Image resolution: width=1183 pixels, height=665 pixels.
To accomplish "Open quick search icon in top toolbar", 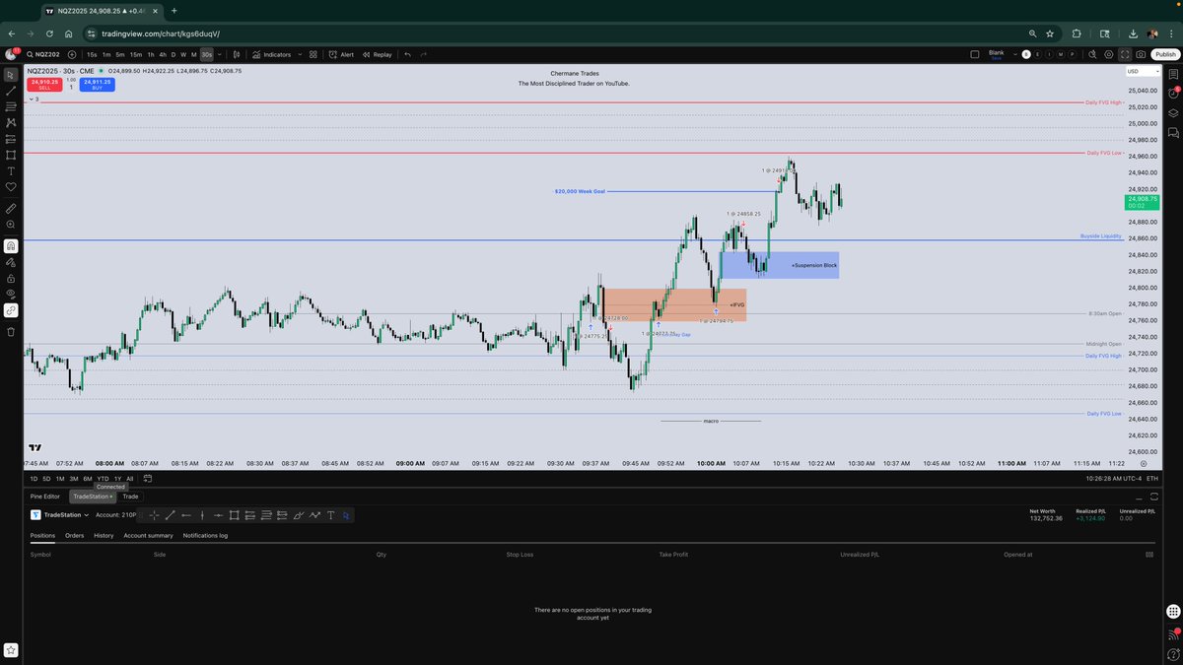I will coord(1092,54).
